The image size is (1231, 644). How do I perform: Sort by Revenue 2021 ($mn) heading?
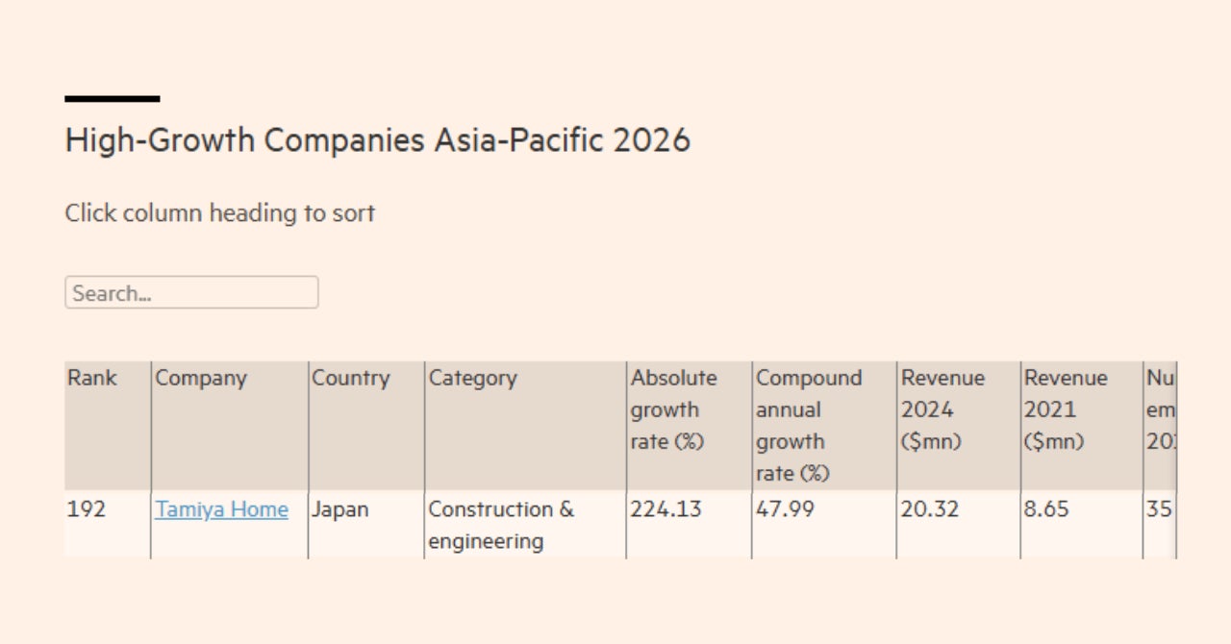(x=1066, y=409)
